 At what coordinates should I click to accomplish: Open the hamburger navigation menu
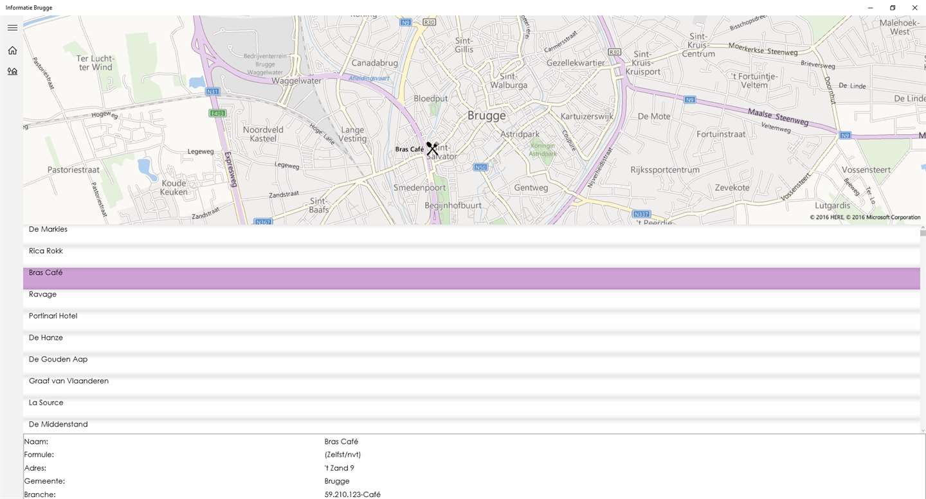pos(12,28)
